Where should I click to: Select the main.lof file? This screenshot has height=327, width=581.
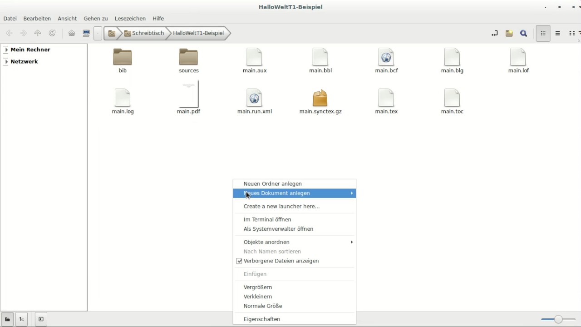(x=518, y=60)
